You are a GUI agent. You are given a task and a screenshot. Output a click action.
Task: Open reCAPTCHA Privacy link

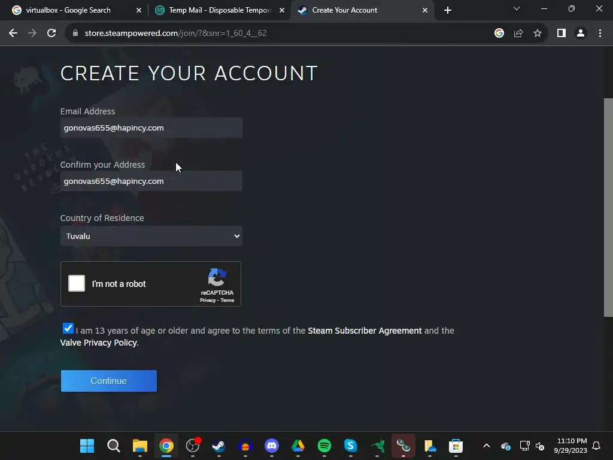tap(208, 301)
